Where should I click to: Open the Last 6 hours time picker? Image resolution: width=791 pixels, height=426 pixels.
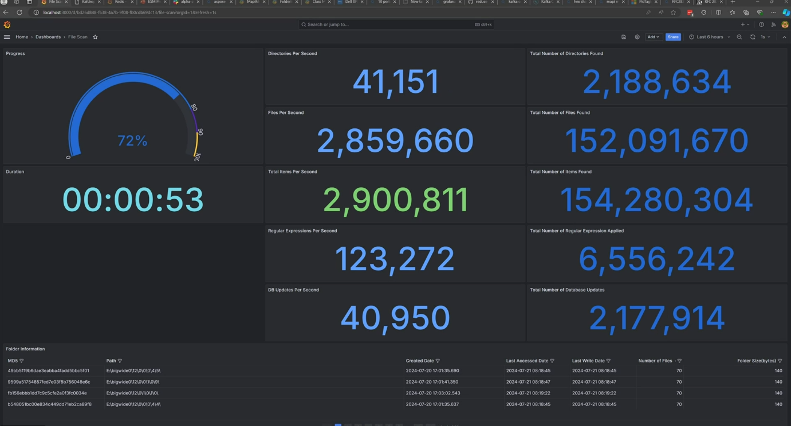(x=710, y=37)
